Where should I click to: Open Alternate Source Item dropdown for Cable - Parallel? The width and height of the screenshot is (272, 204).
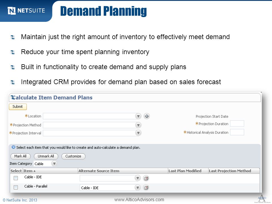(138, 188)
